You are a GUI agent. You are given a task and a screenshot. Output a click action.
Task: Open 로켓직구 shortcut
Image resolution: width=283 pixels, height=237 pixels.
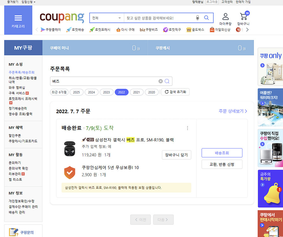(x=172, y=30)
